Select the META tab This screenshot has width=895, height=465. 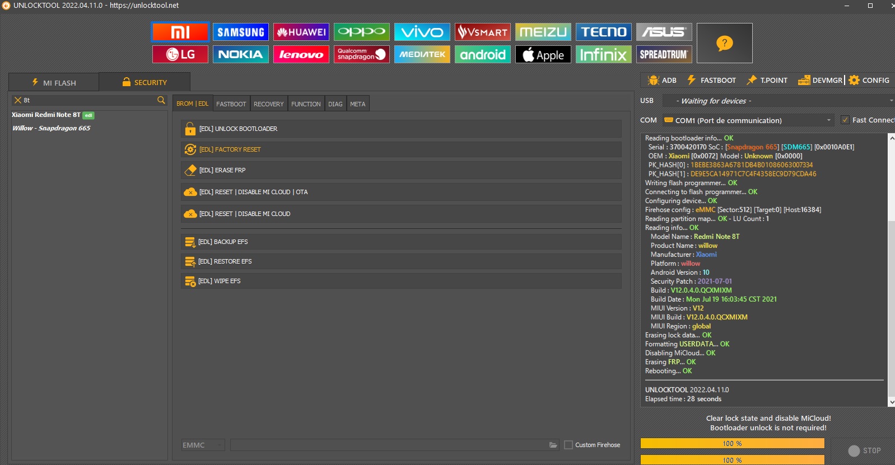tap(358, 104)
